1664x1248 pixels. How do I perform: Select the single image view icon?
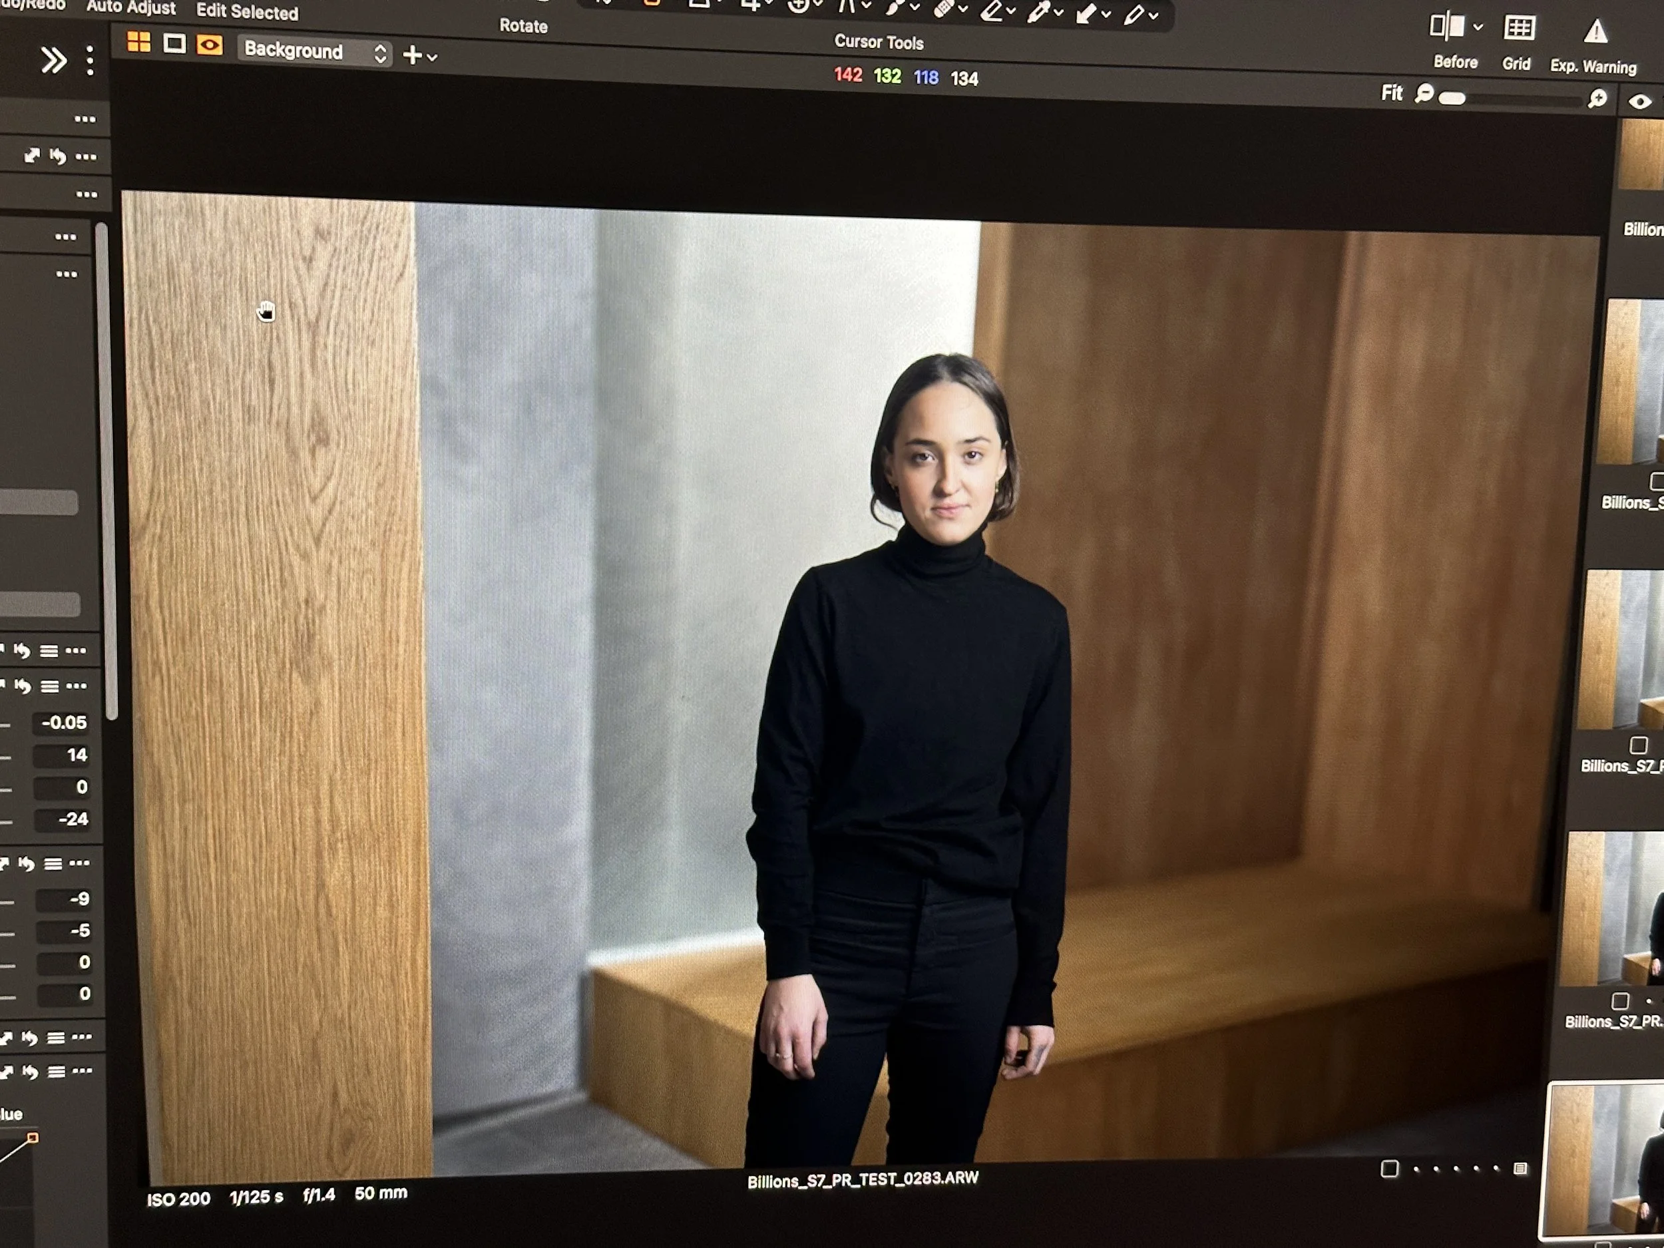(174, 44)
